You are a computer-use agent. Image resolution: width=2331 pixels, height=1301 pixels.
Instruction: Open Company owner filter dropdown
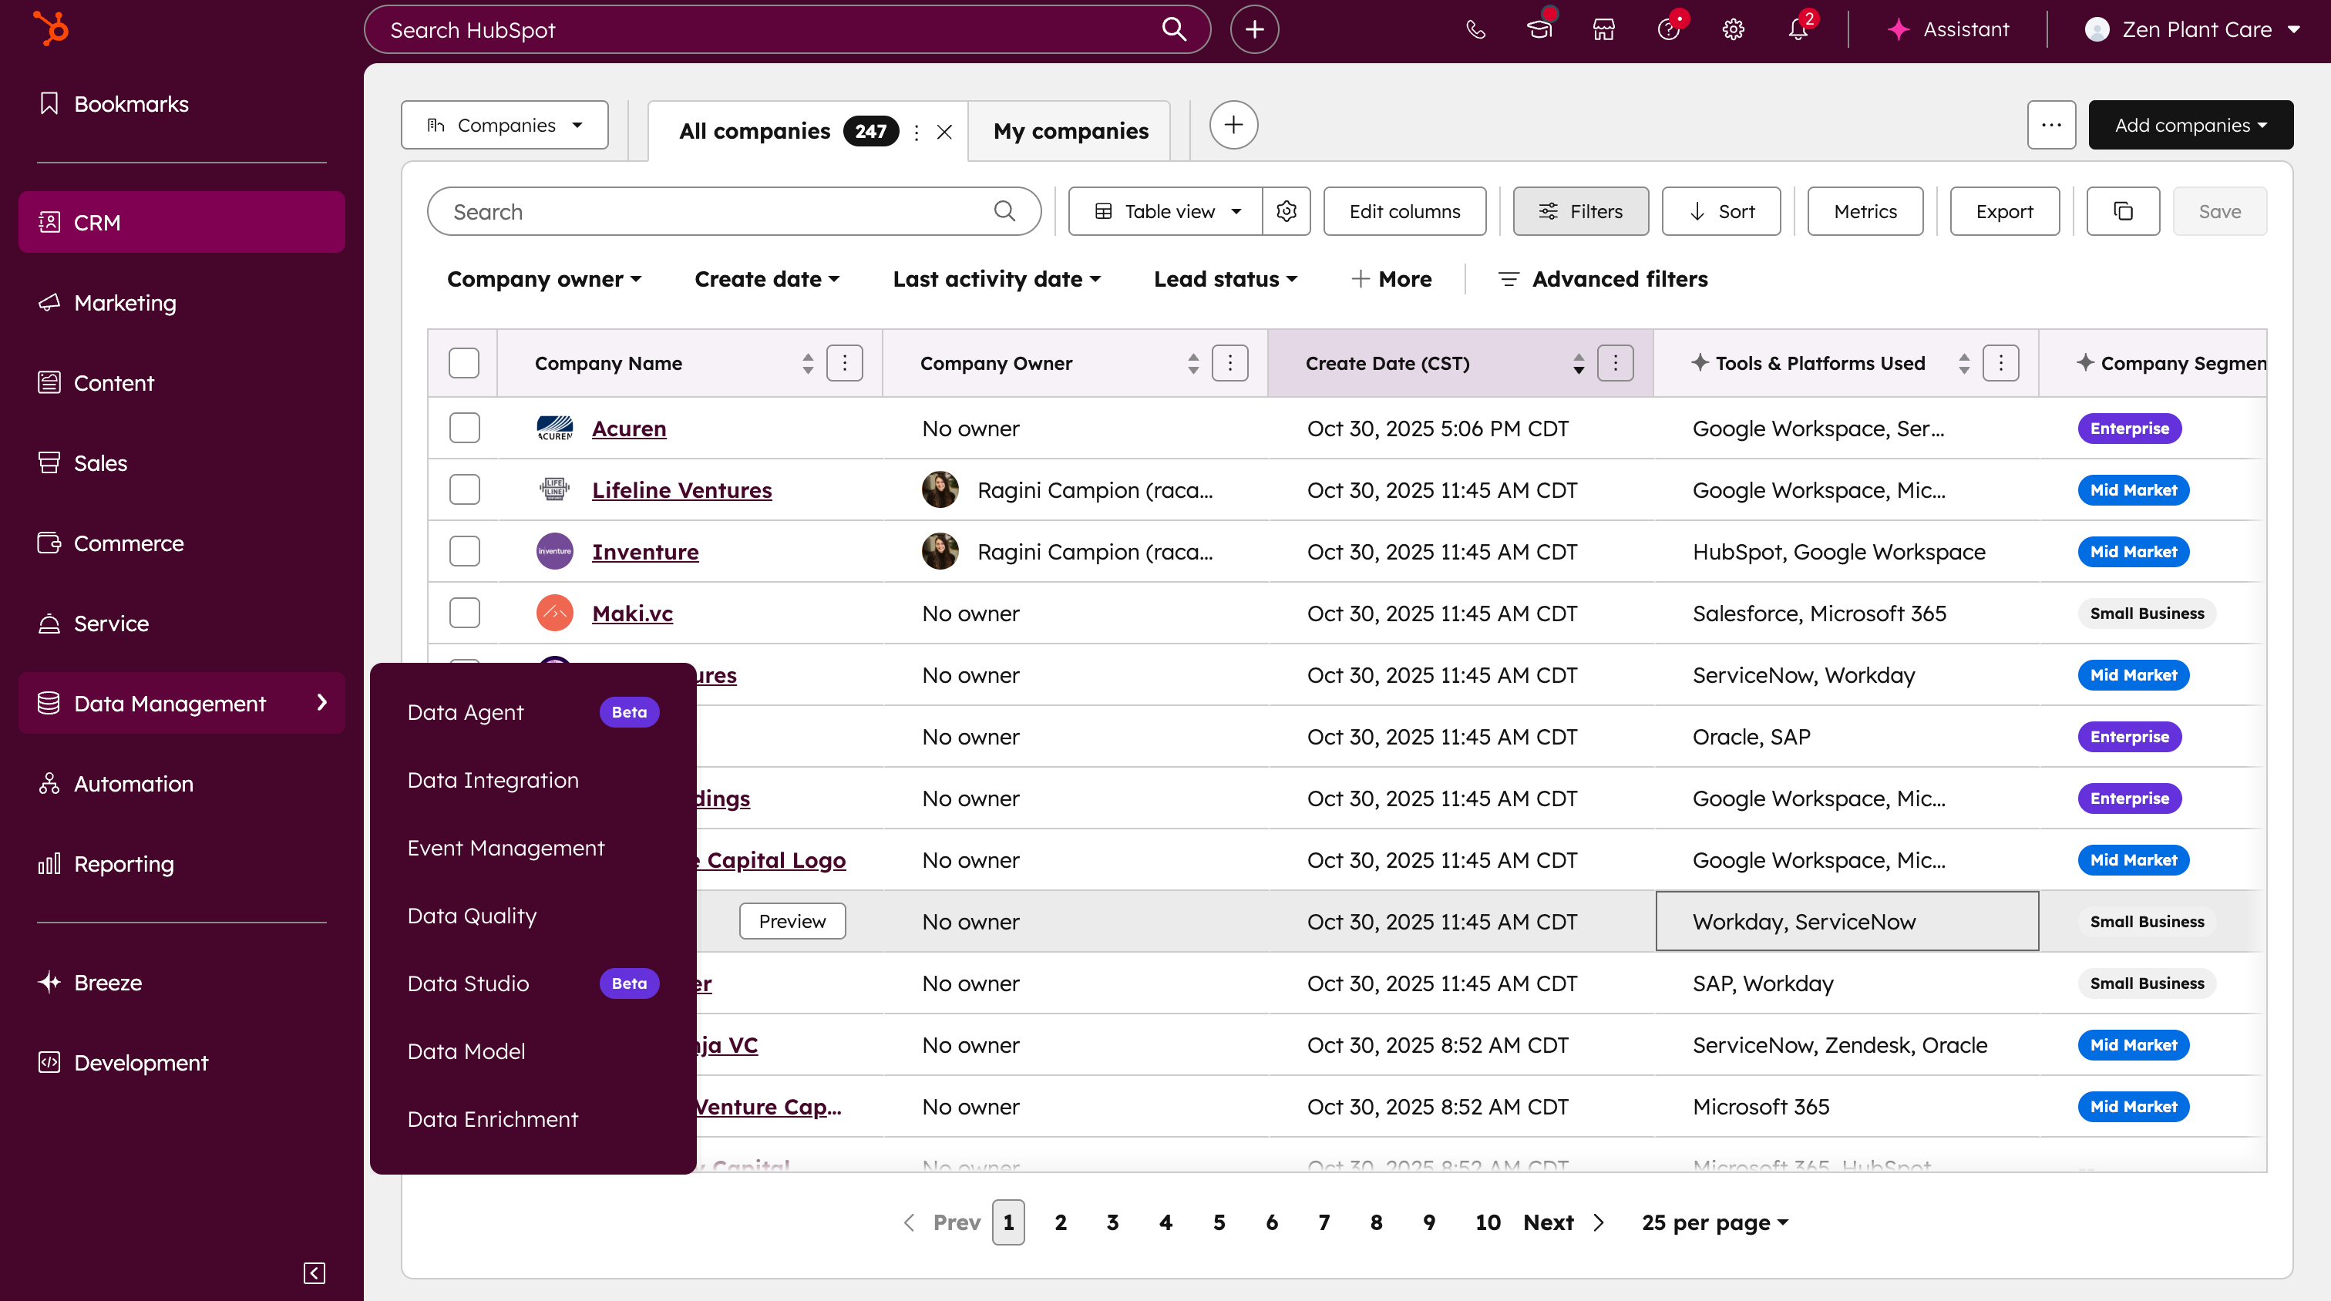click(544, 279)
